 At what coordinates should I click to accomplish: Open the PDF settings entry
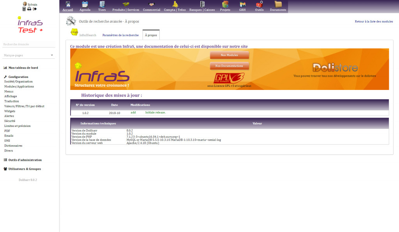7,131
